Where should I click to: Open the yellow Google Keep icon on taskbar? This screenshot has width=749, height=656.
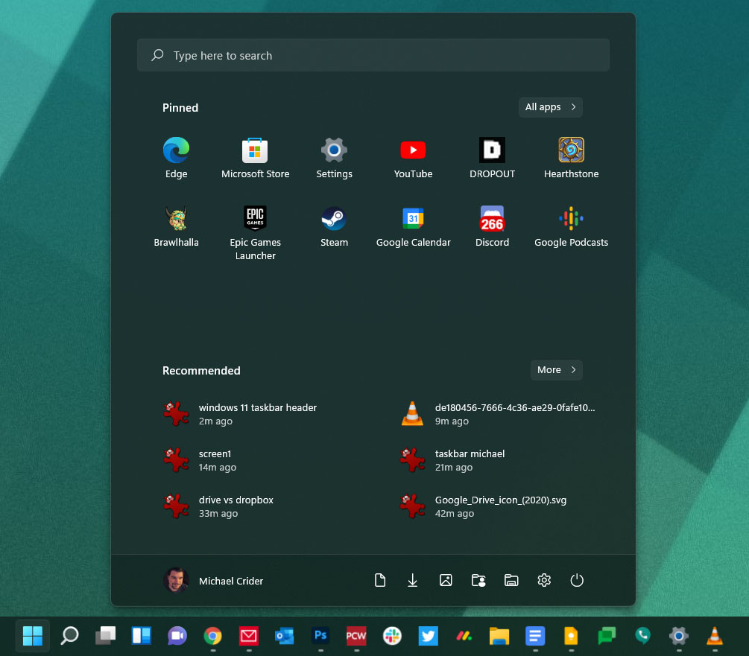572,636
